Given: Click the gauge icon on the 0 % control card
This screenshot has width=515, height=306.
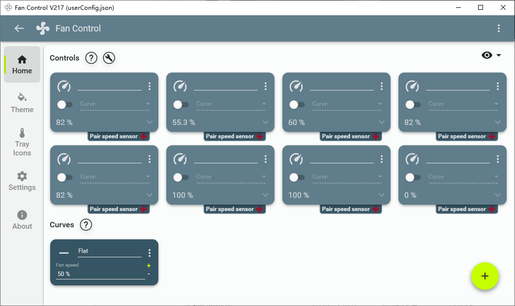Looking at the screenshot, I should pos(412,159).
